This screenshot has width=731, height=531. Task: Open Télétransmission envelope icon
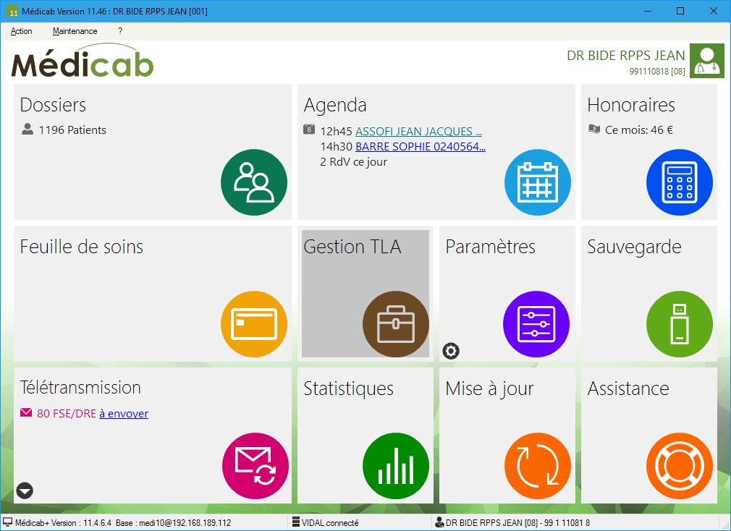coord(255,465)
